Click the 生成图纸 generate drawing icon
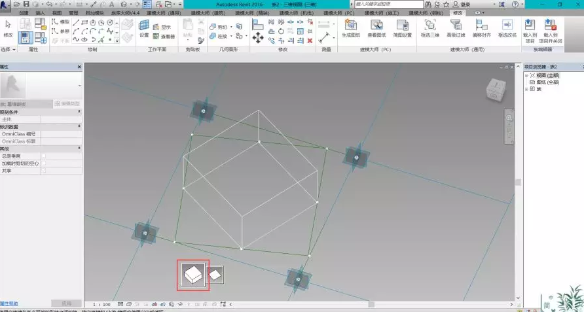This screenshot has height=312, width=584. [x=351, y=29]
